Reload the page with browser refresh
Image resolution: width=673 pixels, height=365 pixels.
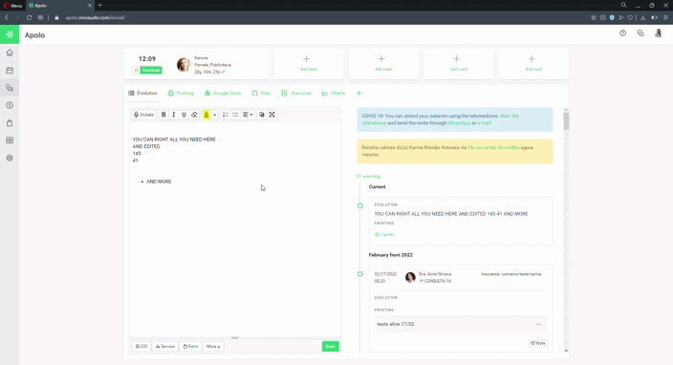[x=30, y=17]
